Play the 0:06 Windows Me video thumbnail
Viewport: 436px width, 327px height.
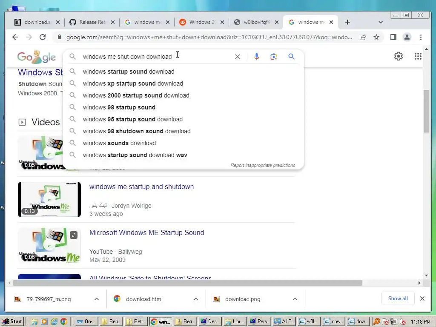pyautogui.click(x=49, y=246)
